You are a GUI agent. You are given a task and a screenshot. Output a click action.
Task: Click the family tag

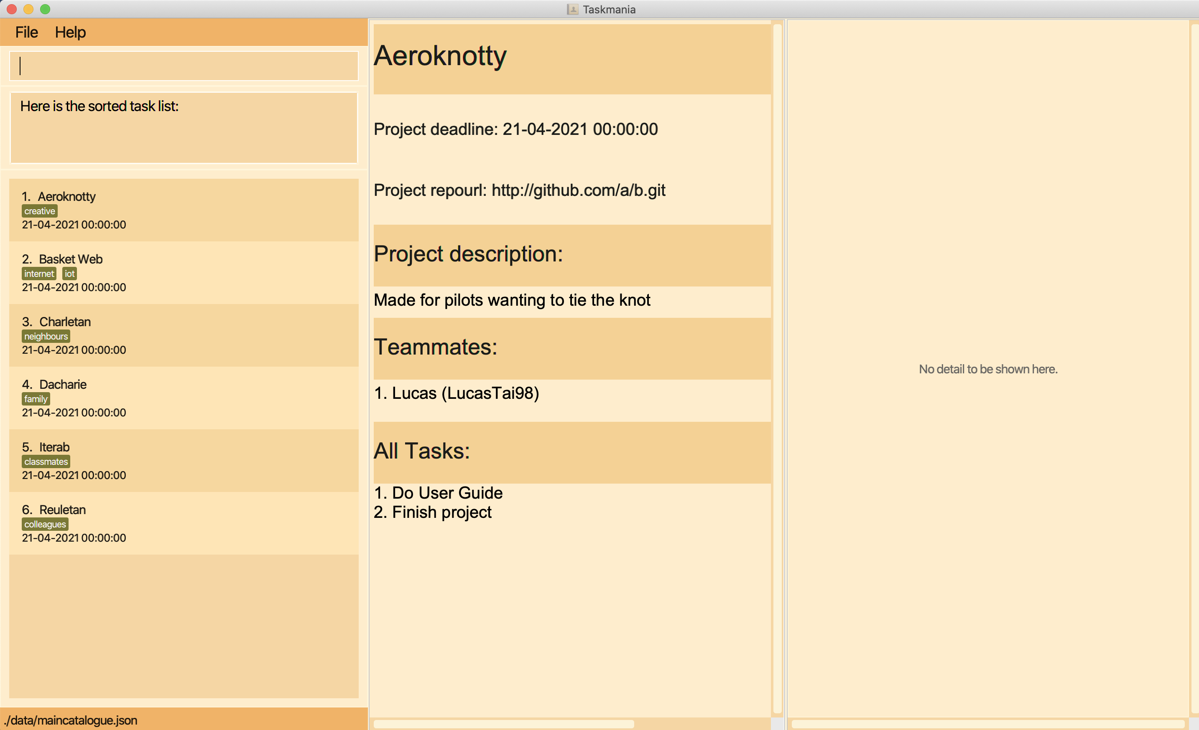pyautogui.click(x=36, y=399)
